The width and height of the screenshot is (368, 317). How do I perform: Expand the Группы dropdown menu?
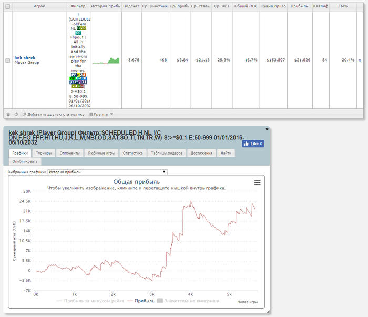click(x=101, y=114)
